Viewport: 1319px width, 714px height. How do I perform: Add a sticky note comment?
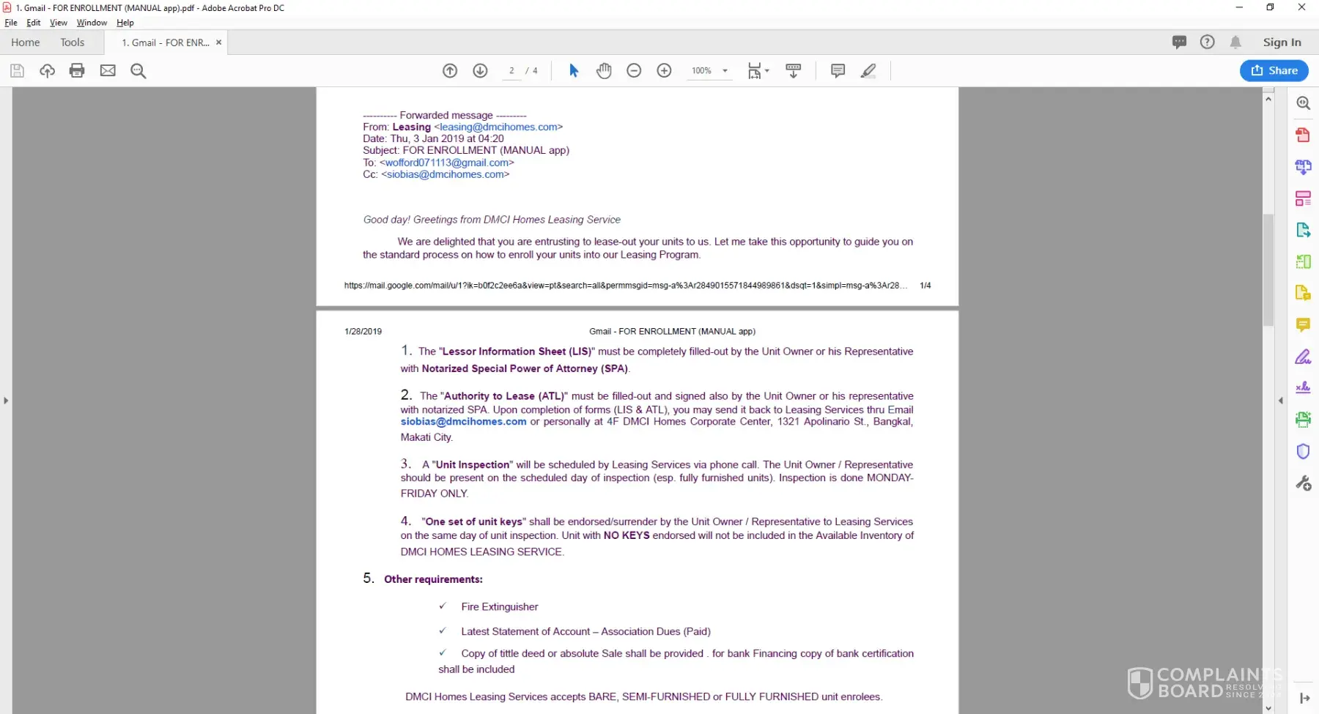pyautogui.click(x=838, y=70)
